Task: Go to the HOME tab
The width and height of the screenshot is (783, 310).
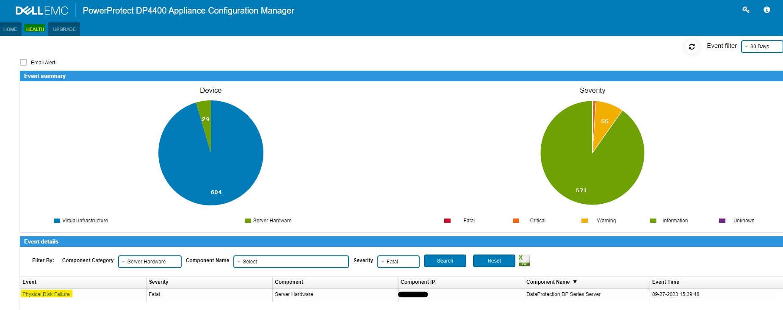Action: point(10,29)
